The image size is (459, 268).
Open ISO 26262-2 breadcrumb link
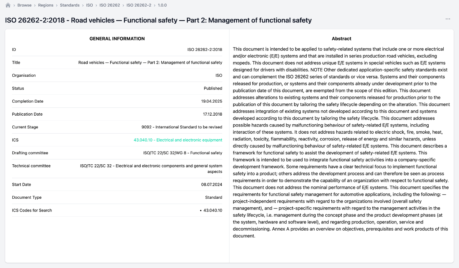139,5
